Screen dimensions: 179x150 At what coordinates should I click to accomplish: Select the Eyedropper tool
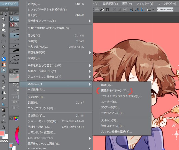click(4, 53)
